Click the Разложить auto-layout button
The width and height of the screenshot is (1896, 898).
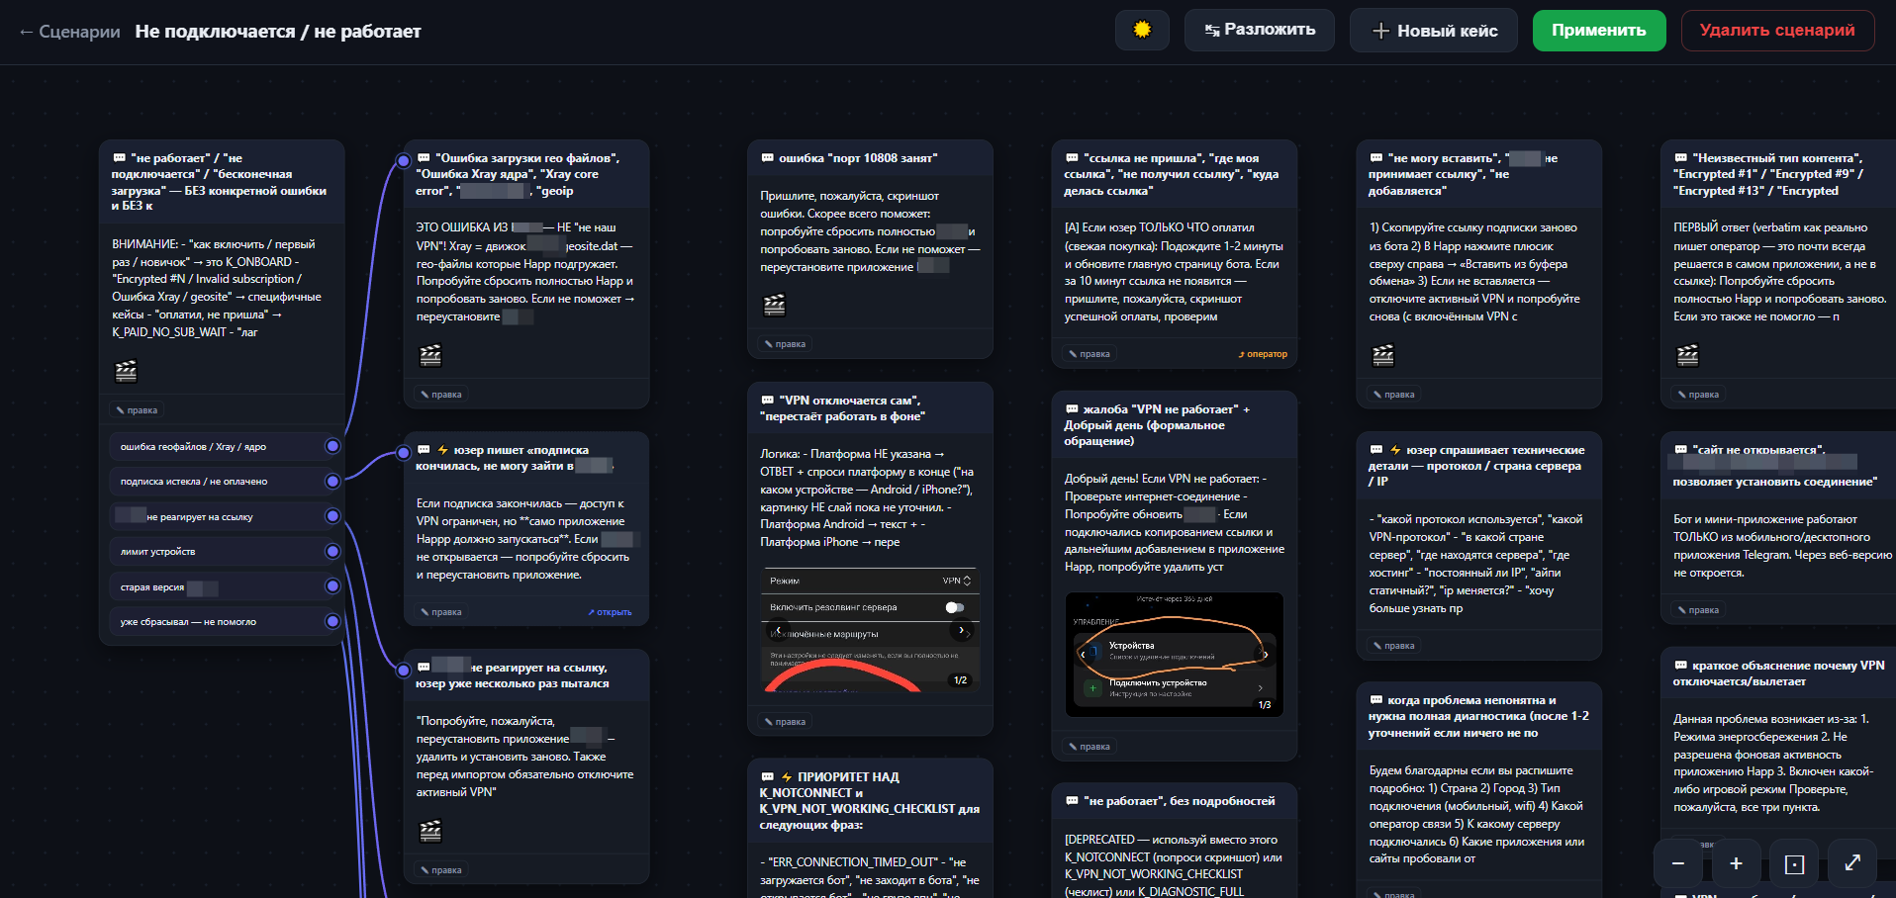[1259, 31]
